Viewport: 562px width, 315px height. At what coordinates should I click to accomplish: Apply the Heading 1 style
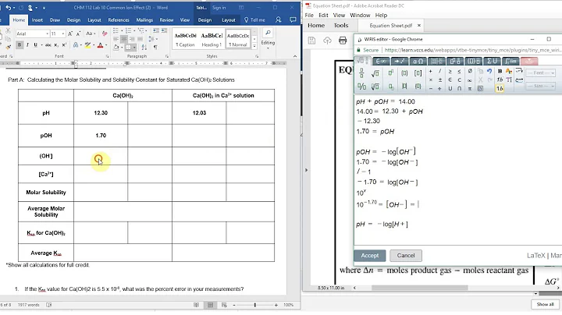click(212, 39)
